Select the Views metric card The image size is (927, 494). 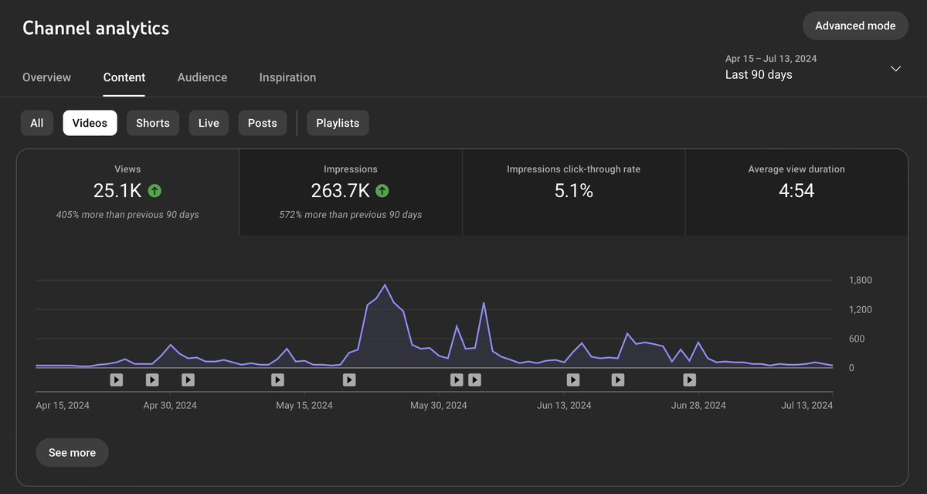tap(128, 192)
